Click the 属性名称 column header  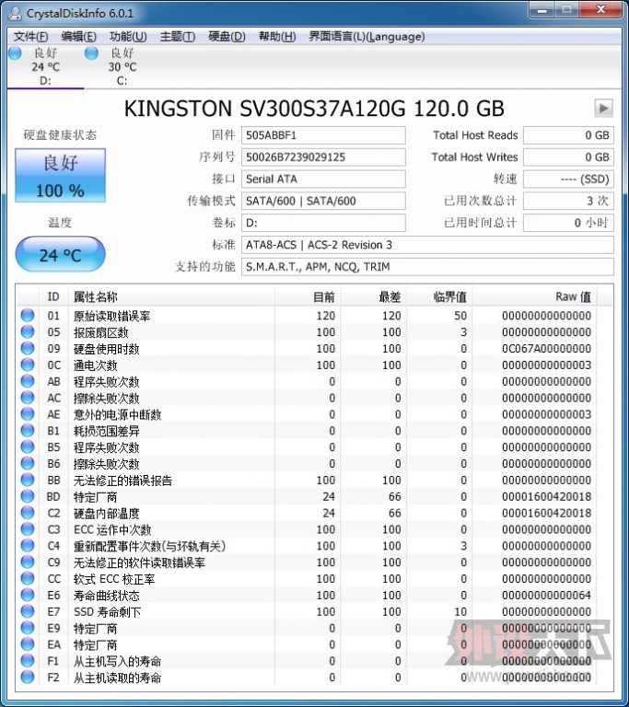click(x=171, y=296)
